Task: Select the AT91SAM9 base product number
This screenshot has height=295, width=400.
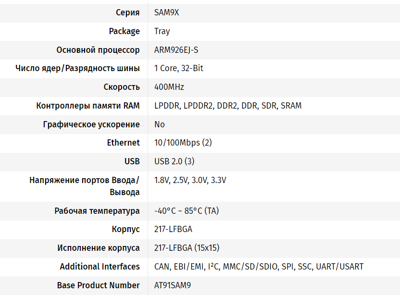Action: [173, 285]
